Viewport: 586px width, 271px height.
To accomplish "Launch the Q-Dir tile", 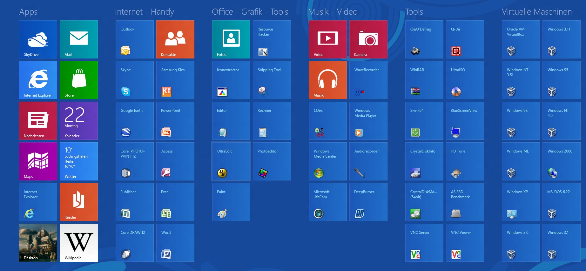I will pyautogui.click(x=465, y=39).
